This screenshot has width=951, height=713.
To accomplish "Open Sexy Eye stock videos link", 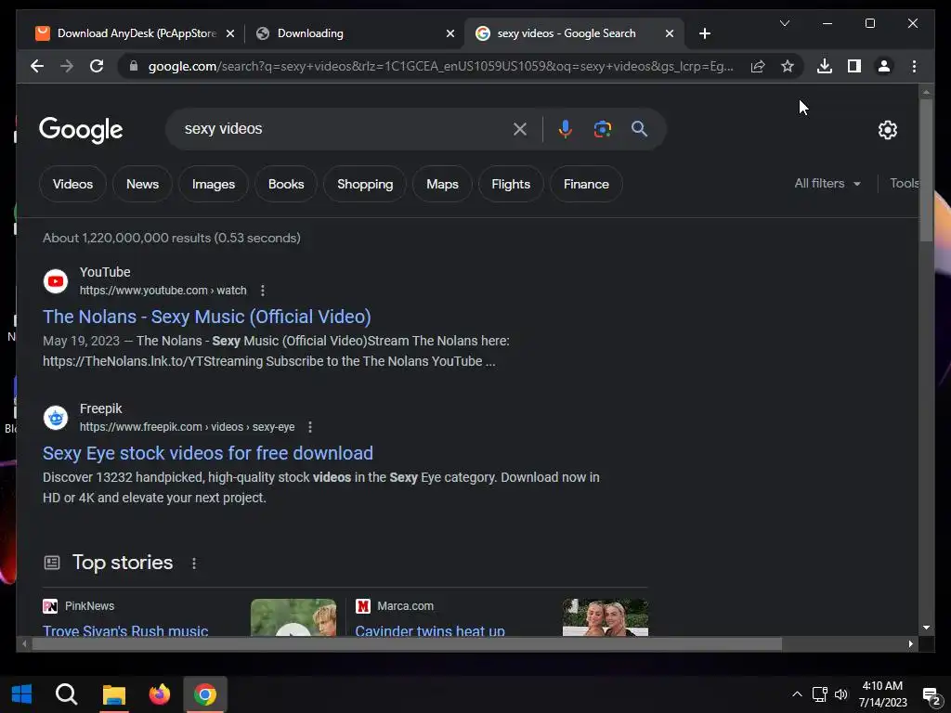I will pyautogui.click(x=208, y=453).
